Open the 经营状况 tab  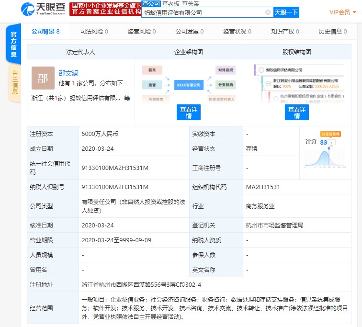pos(238,32)
